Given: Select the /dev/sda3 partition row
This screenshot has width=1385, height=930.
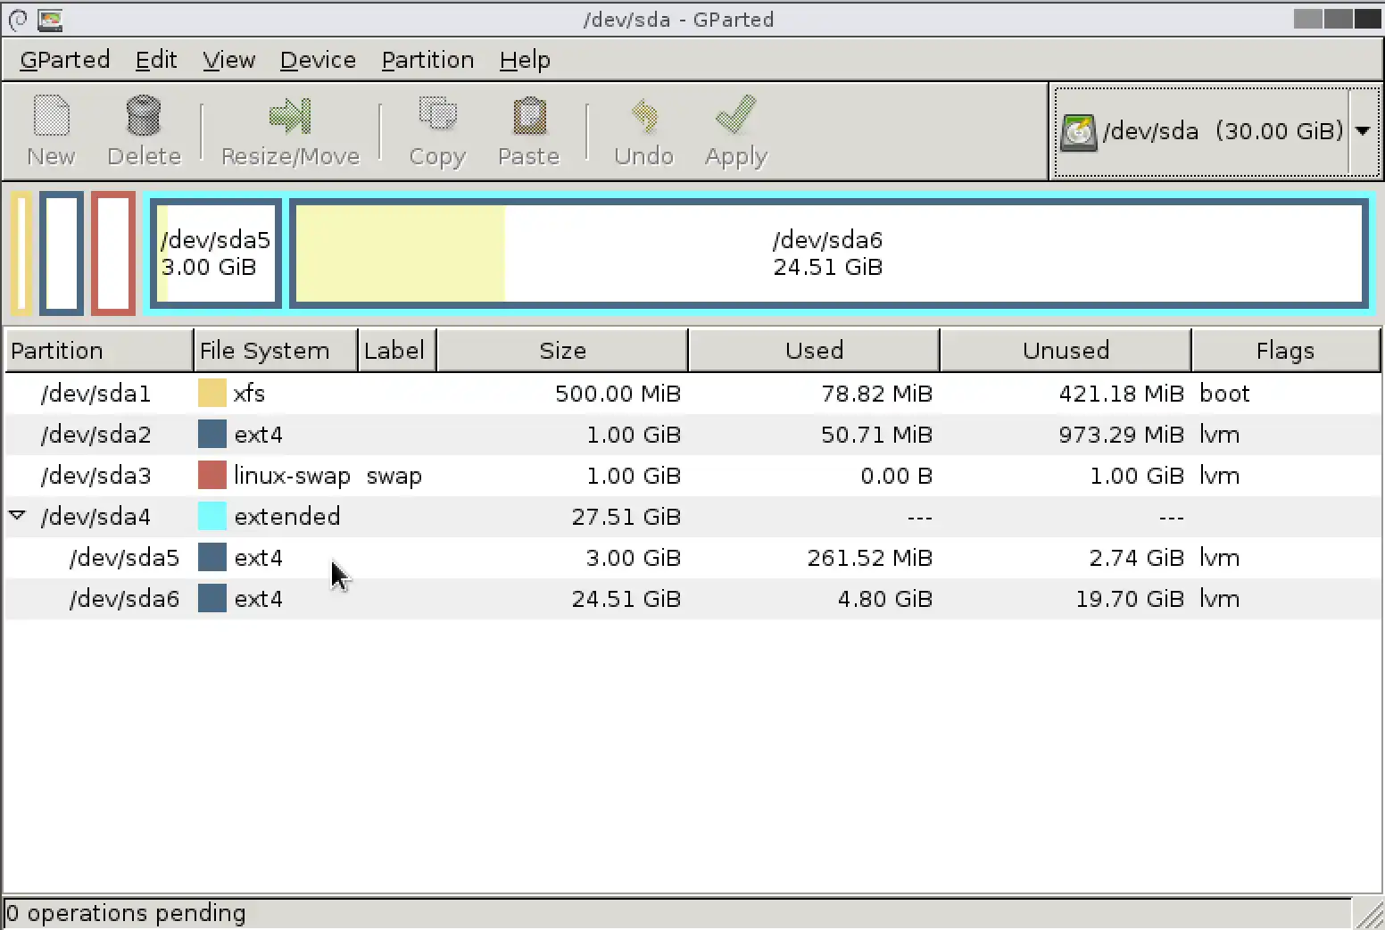Looking at the screenshot, I should coord(692,475).
